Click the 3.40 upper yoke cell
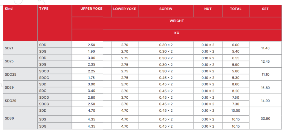Screen dimensions: 285x132 click(91, 91)
